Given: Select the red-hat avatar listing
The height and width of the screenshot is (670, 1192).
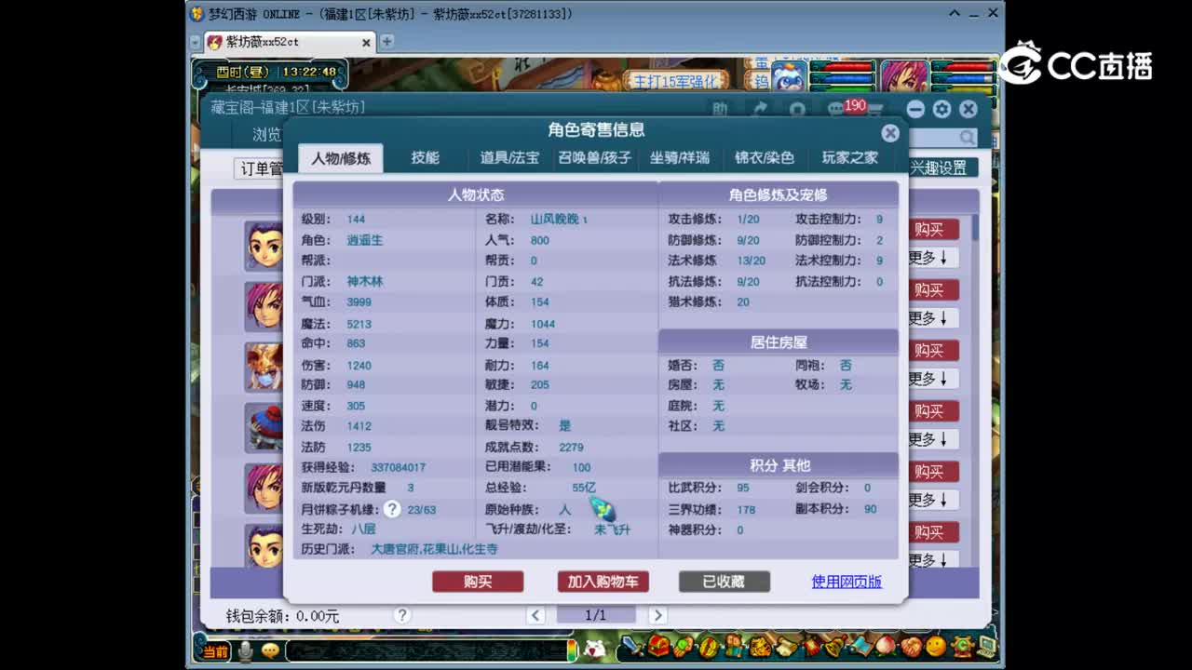Looking at the screenshot, I should [x=264, y=427].
